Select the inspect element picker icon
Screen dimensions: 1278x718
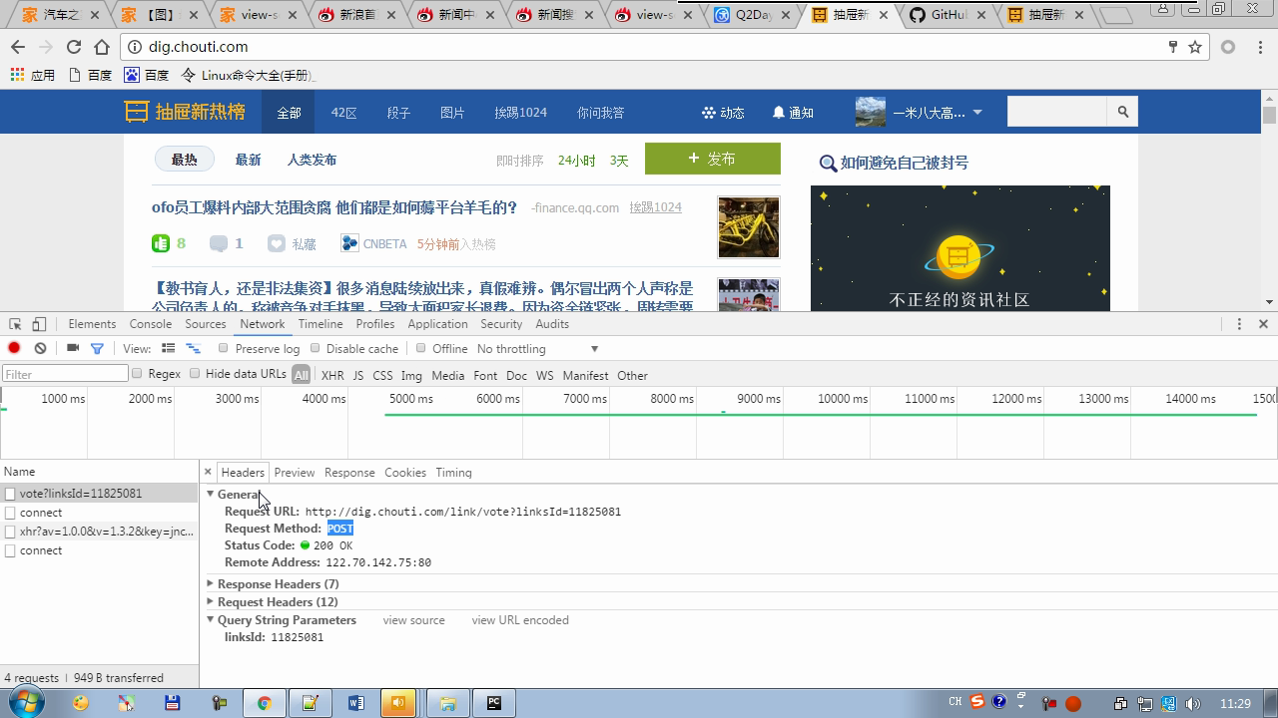15,324
